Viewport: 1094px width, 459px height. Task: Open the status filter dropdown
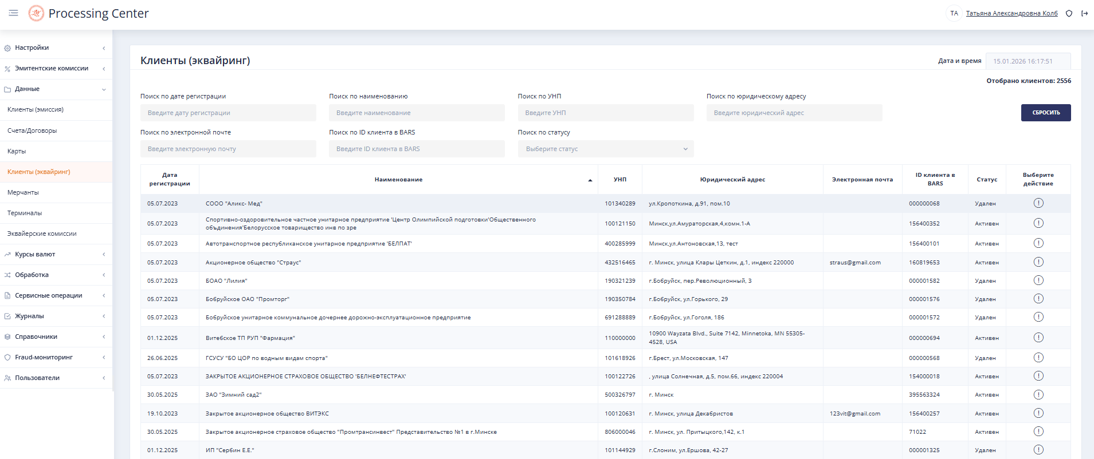pyautogui.click(x=605, y=149)
